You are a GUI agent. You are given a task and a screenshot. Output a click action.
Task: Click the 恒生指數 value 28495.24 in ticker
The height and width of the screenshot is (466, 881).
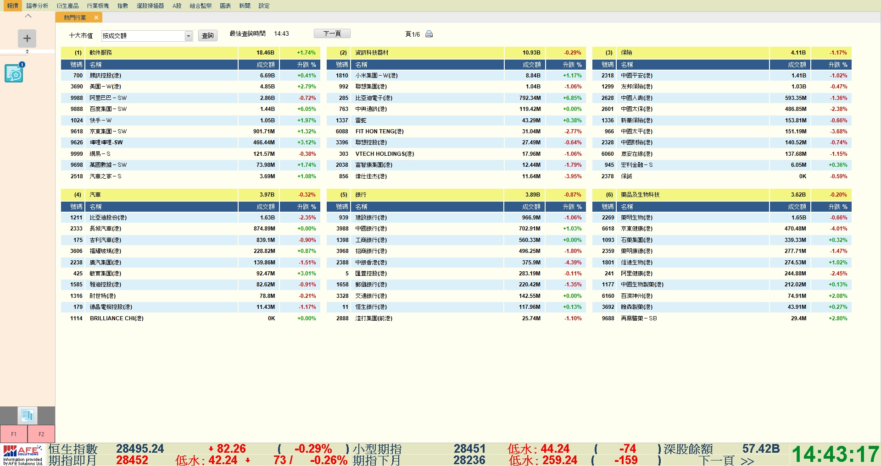(x=139, y=449)
